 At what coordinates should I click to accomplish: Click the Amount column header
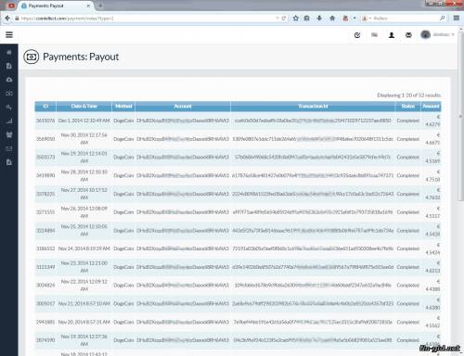tap(431, 107)
